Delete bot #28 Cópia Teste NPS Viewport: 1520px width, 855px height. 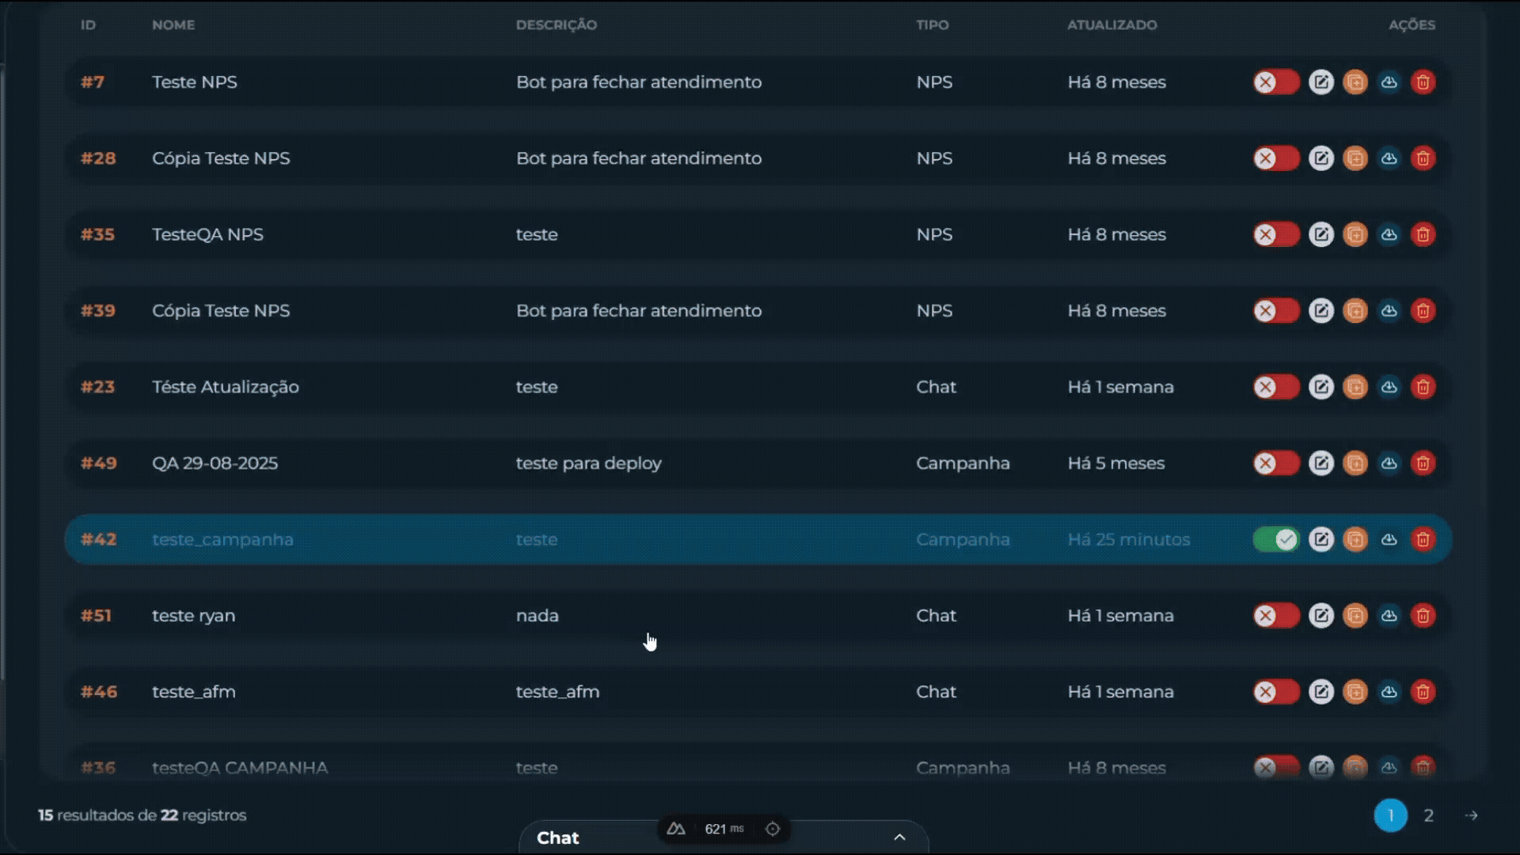(x=1423, y=158)
